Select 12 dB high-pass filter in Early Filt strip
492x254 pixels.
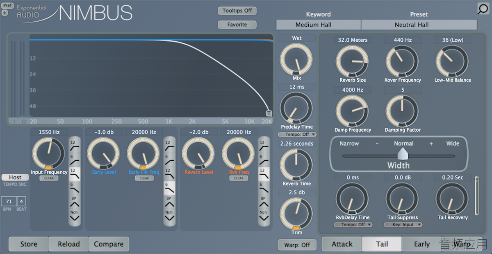169,146
